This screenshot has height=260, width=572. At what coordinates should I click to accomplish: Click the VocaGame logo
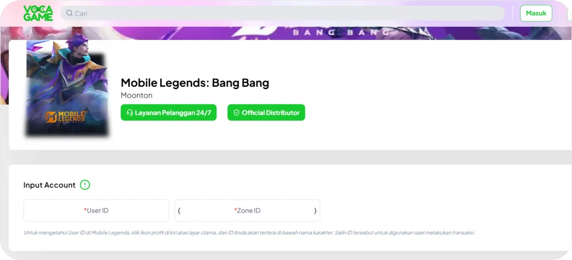click(x=38, y=13)
